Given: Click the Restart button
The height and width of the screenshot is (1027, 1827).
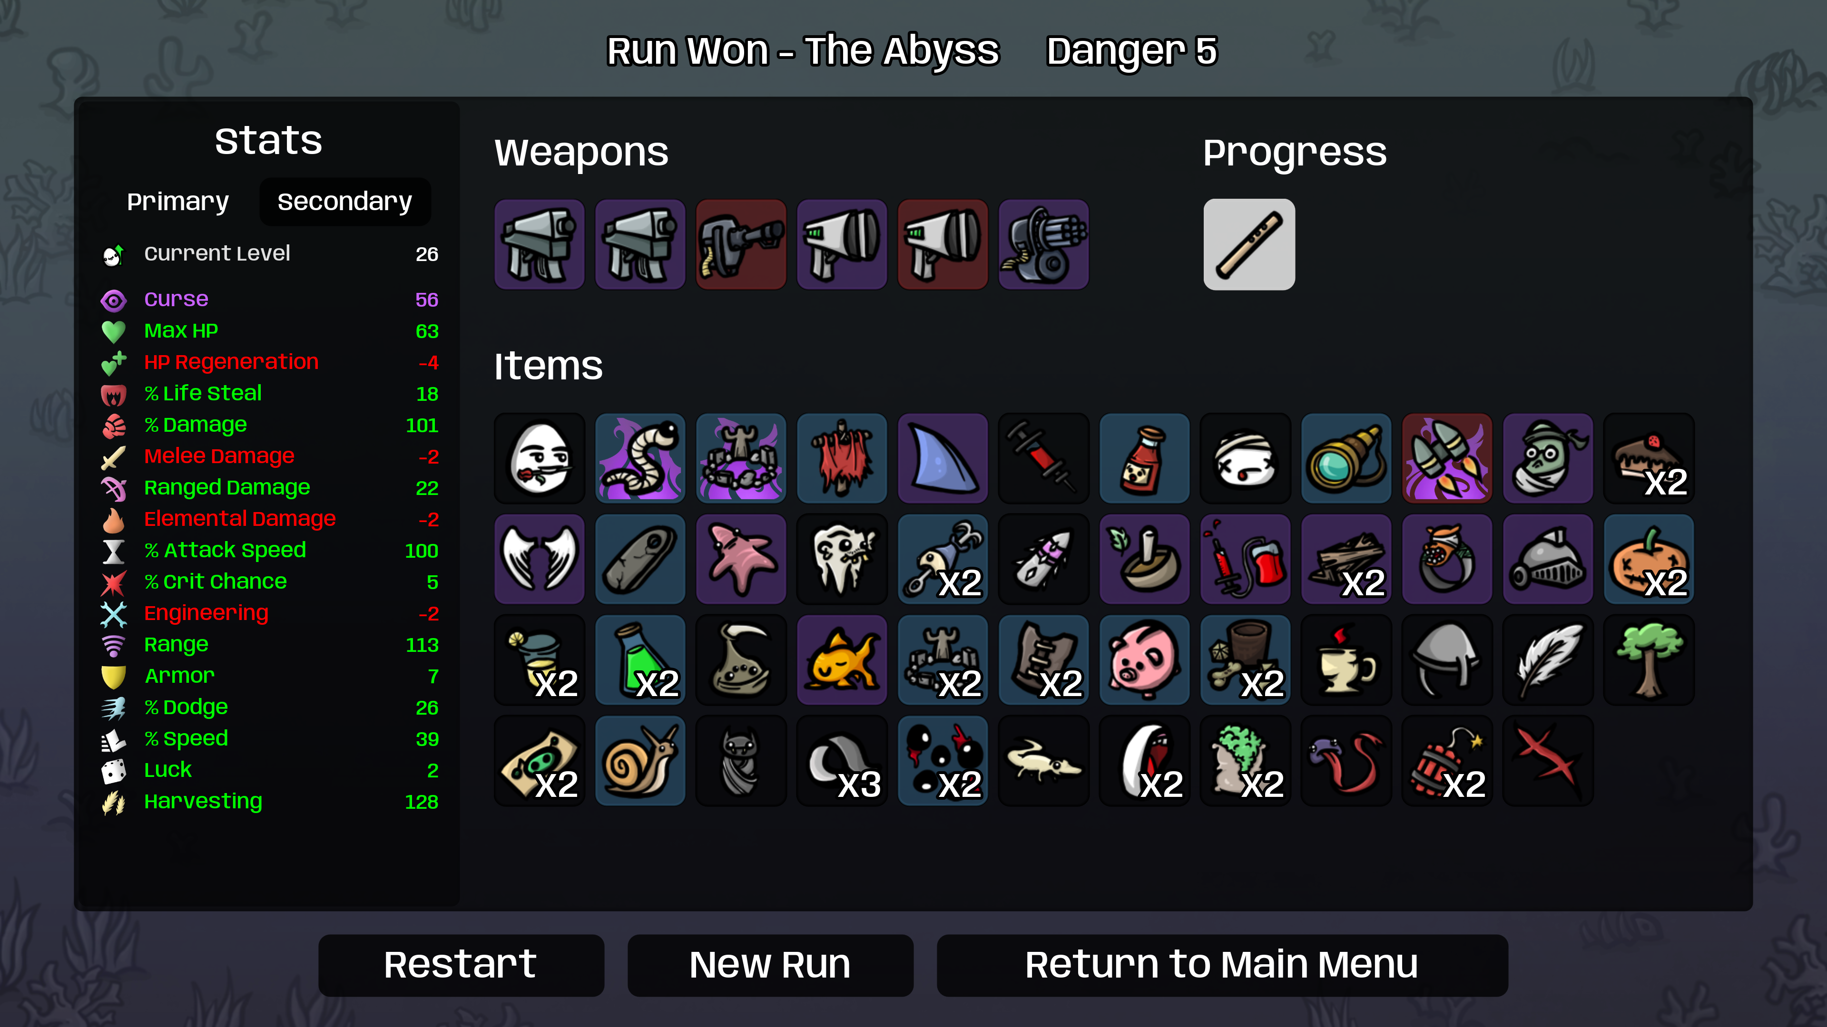Looking at the screenshot, I should [x=461, y=965].
